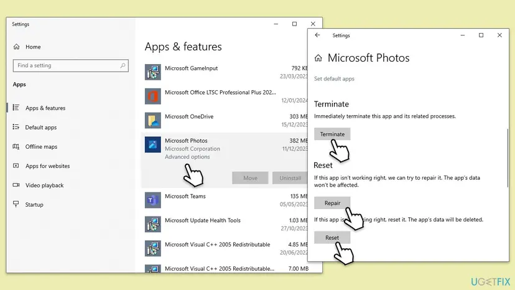The height and width of the screenshot is (290, 515).
Task: Click the Microsoft Photos app icon
Action: click(x=153, y=144)
